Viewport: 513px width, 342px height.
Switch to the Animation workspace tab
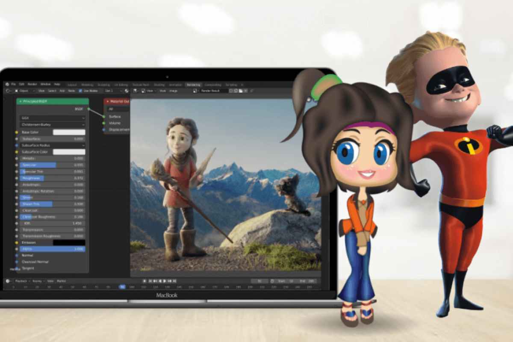(175, 85)
